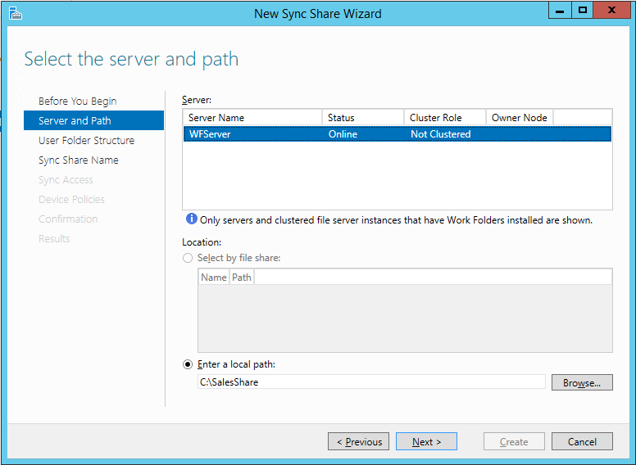Viewport: 636px width, 465px height.
Task: Choose 'Select by file share' radio option
Action: [x=189, y=258]
